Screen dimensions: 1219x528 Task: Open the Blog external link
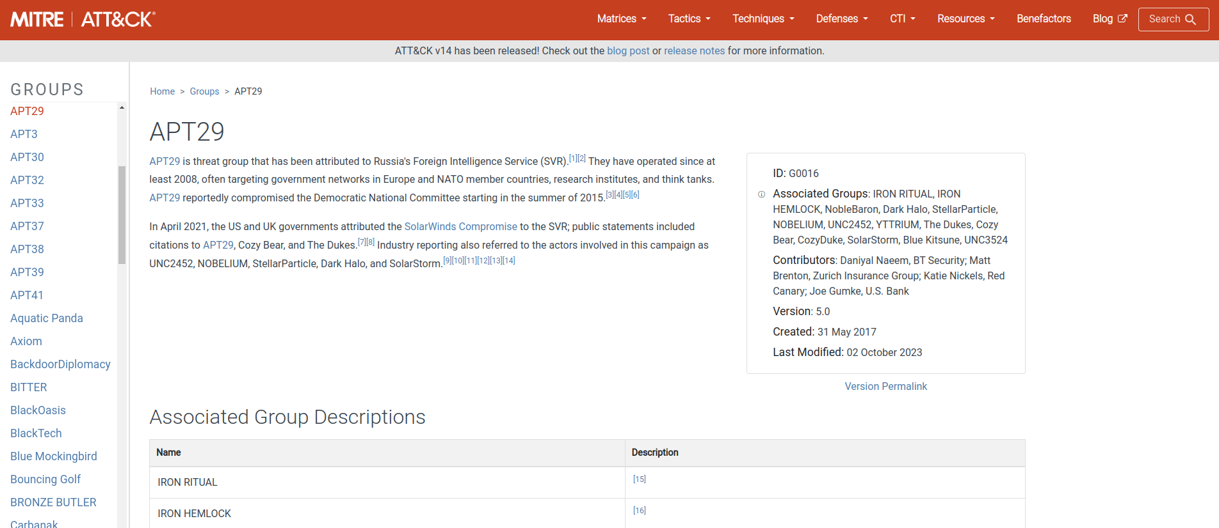(x=1110, y=19)
